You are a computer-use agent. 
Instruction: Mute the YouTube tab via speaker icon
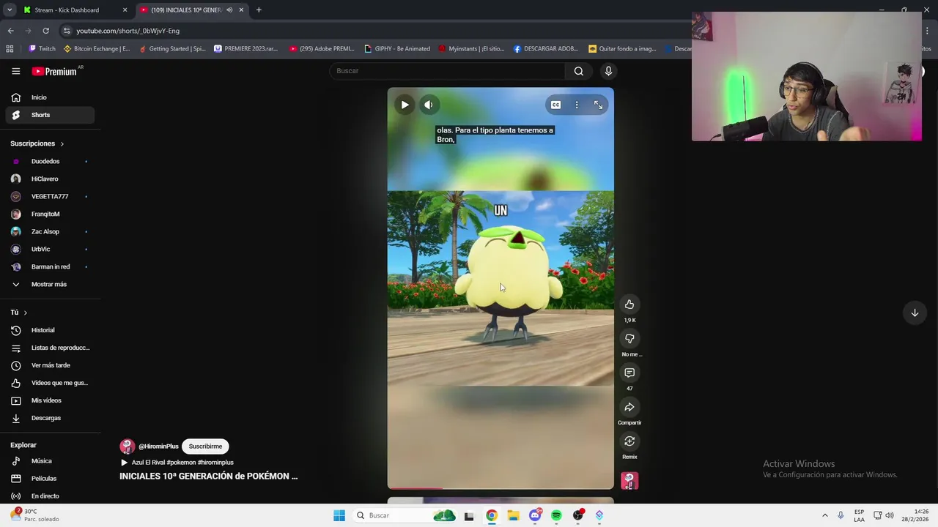(229, 10)
